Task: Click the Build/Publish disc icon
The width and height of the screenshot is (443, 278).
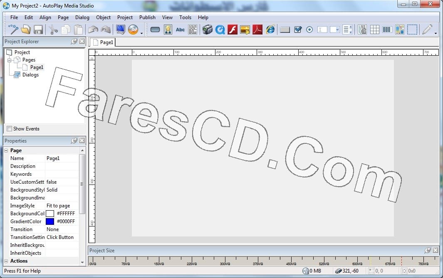Action: coord(133,30)
